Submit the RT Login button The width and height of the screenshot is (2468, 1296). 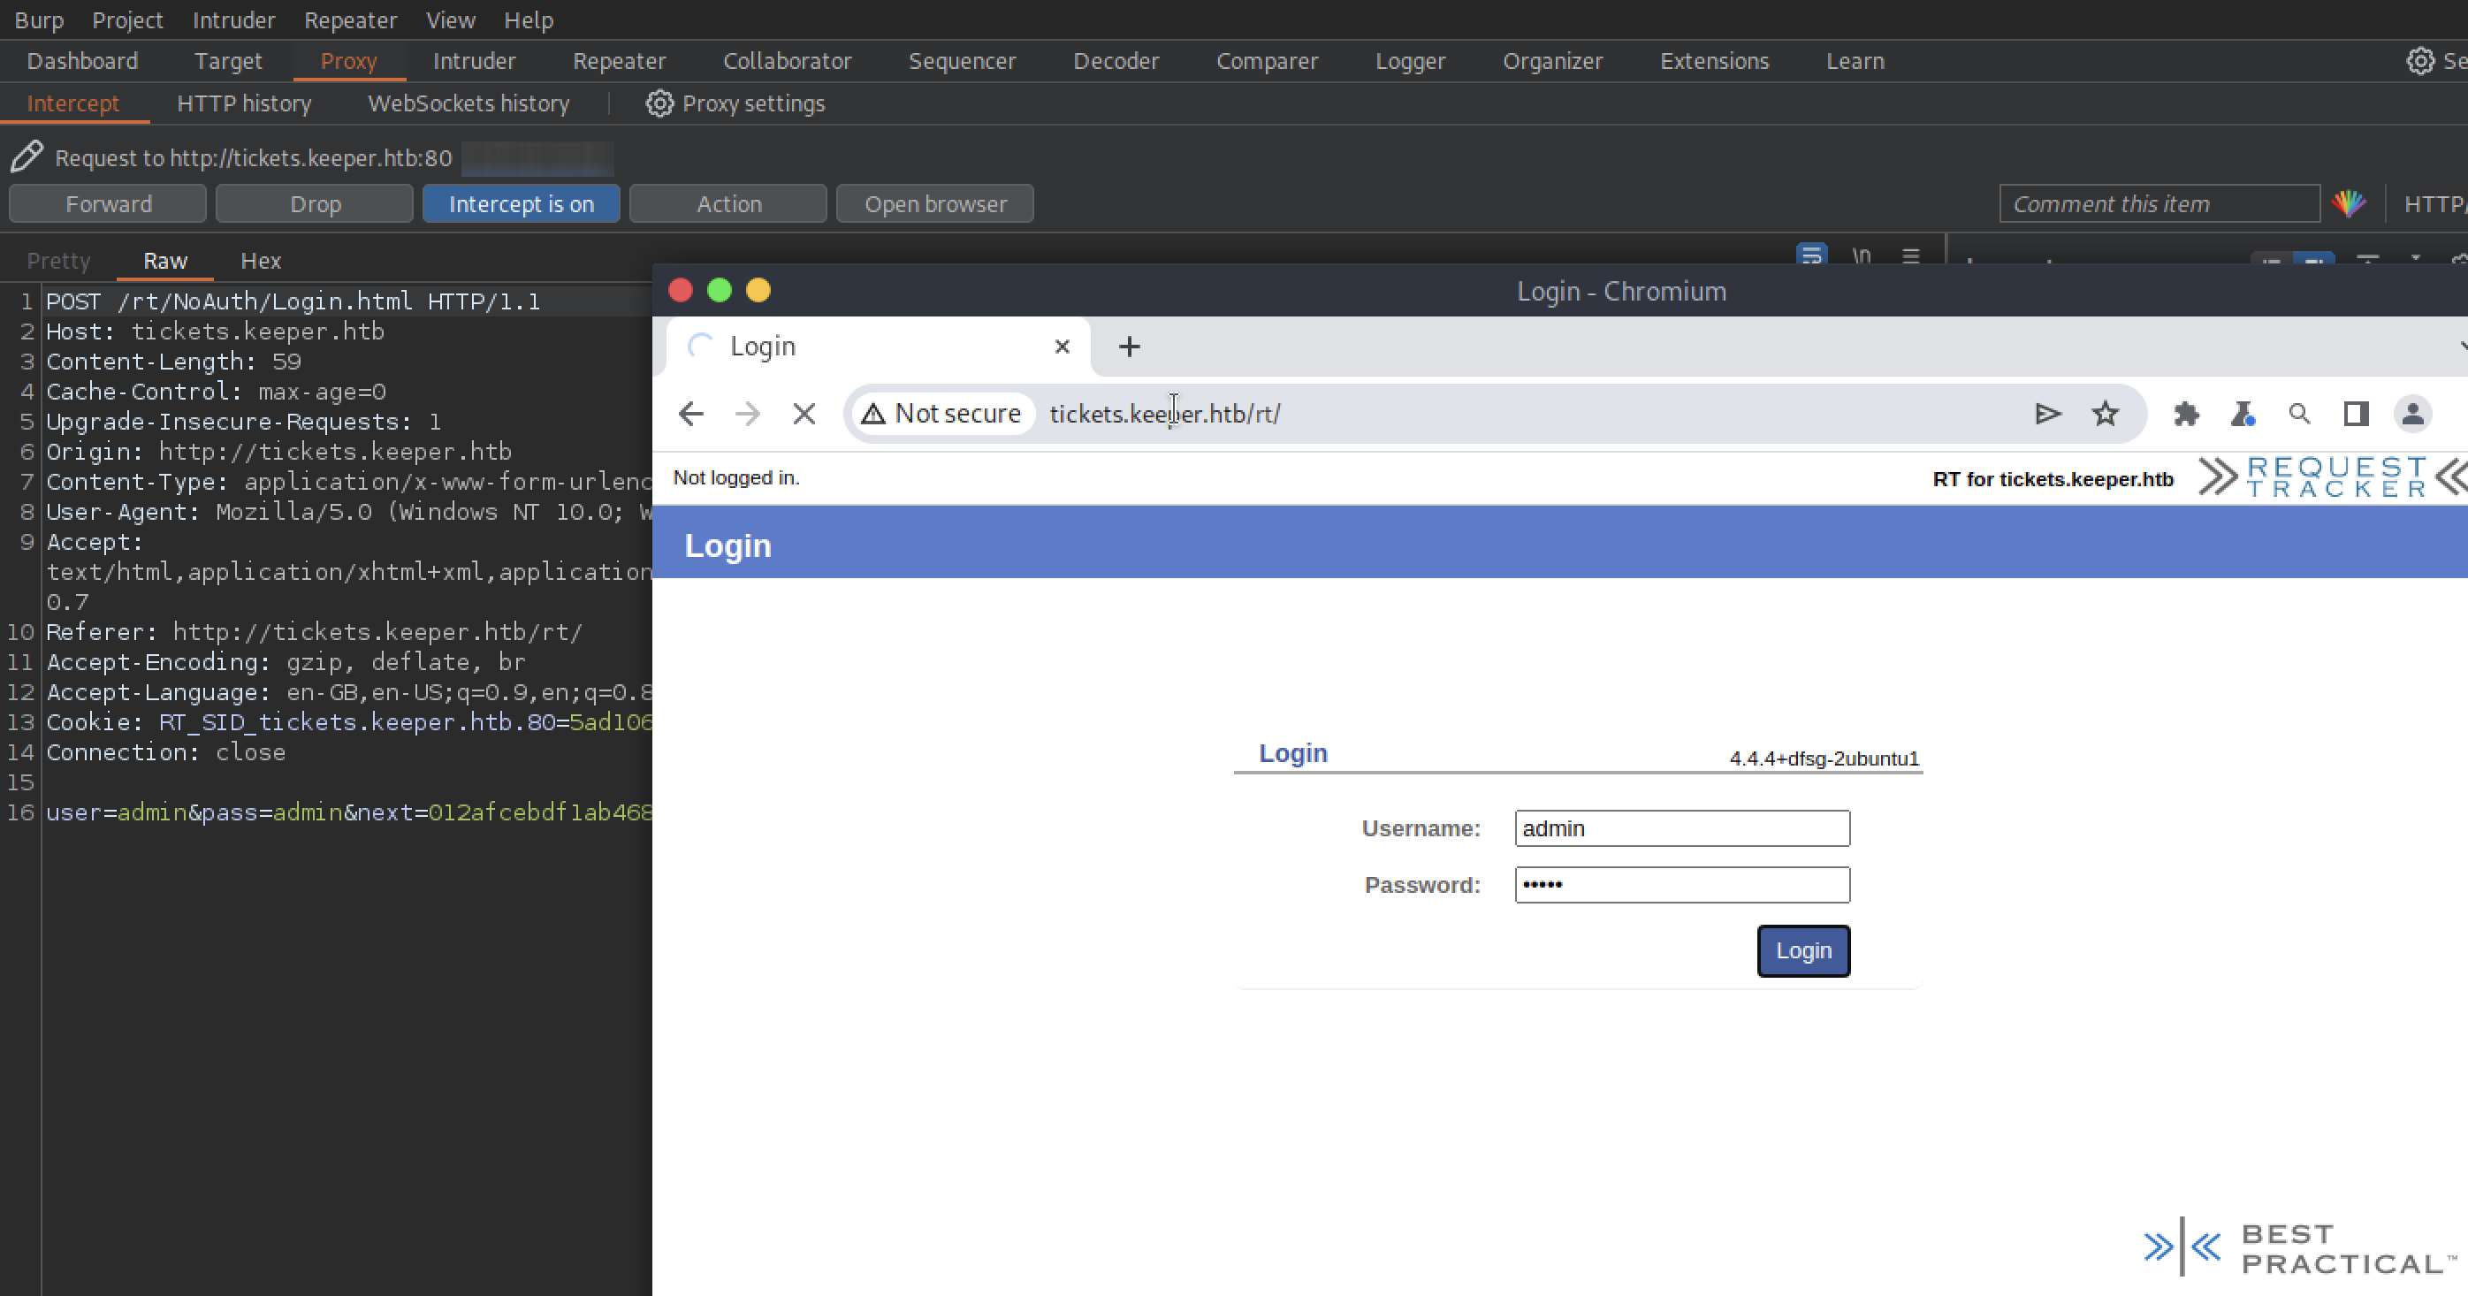[x=1803, y=950]
